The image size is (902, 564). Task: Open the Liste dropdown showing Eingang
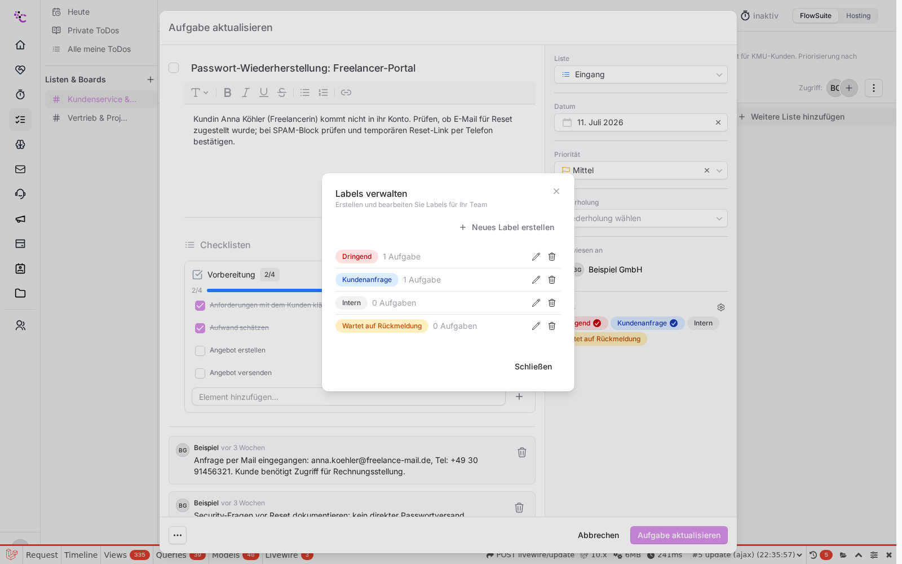click(x=641, y=74)
